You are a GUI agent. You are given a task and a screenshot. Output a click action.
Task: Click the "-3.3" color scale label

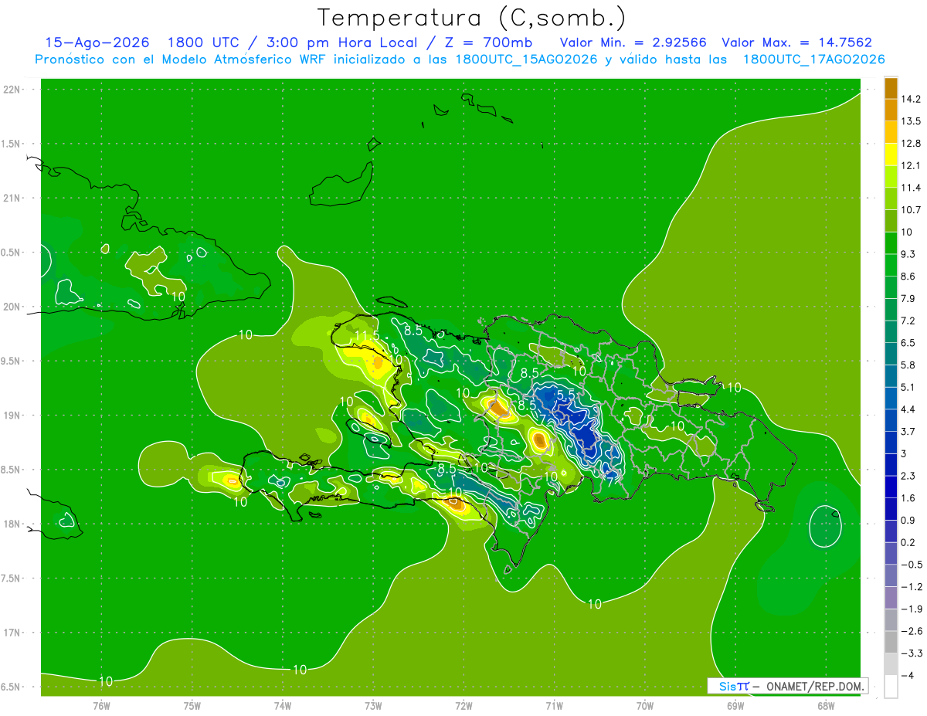[912, 653]
